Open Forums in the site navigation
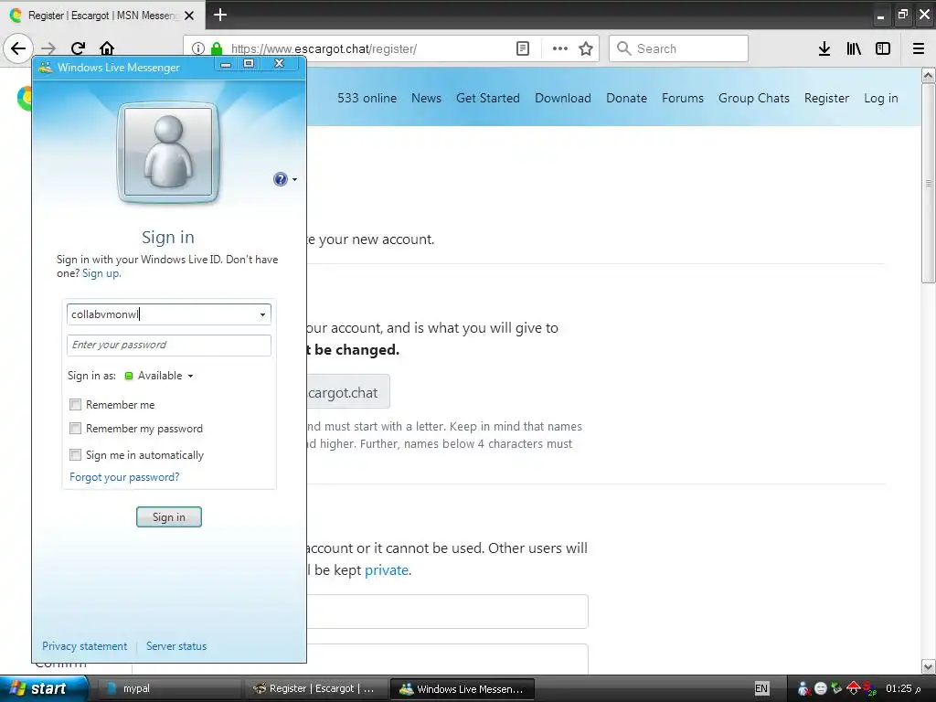 682,98
